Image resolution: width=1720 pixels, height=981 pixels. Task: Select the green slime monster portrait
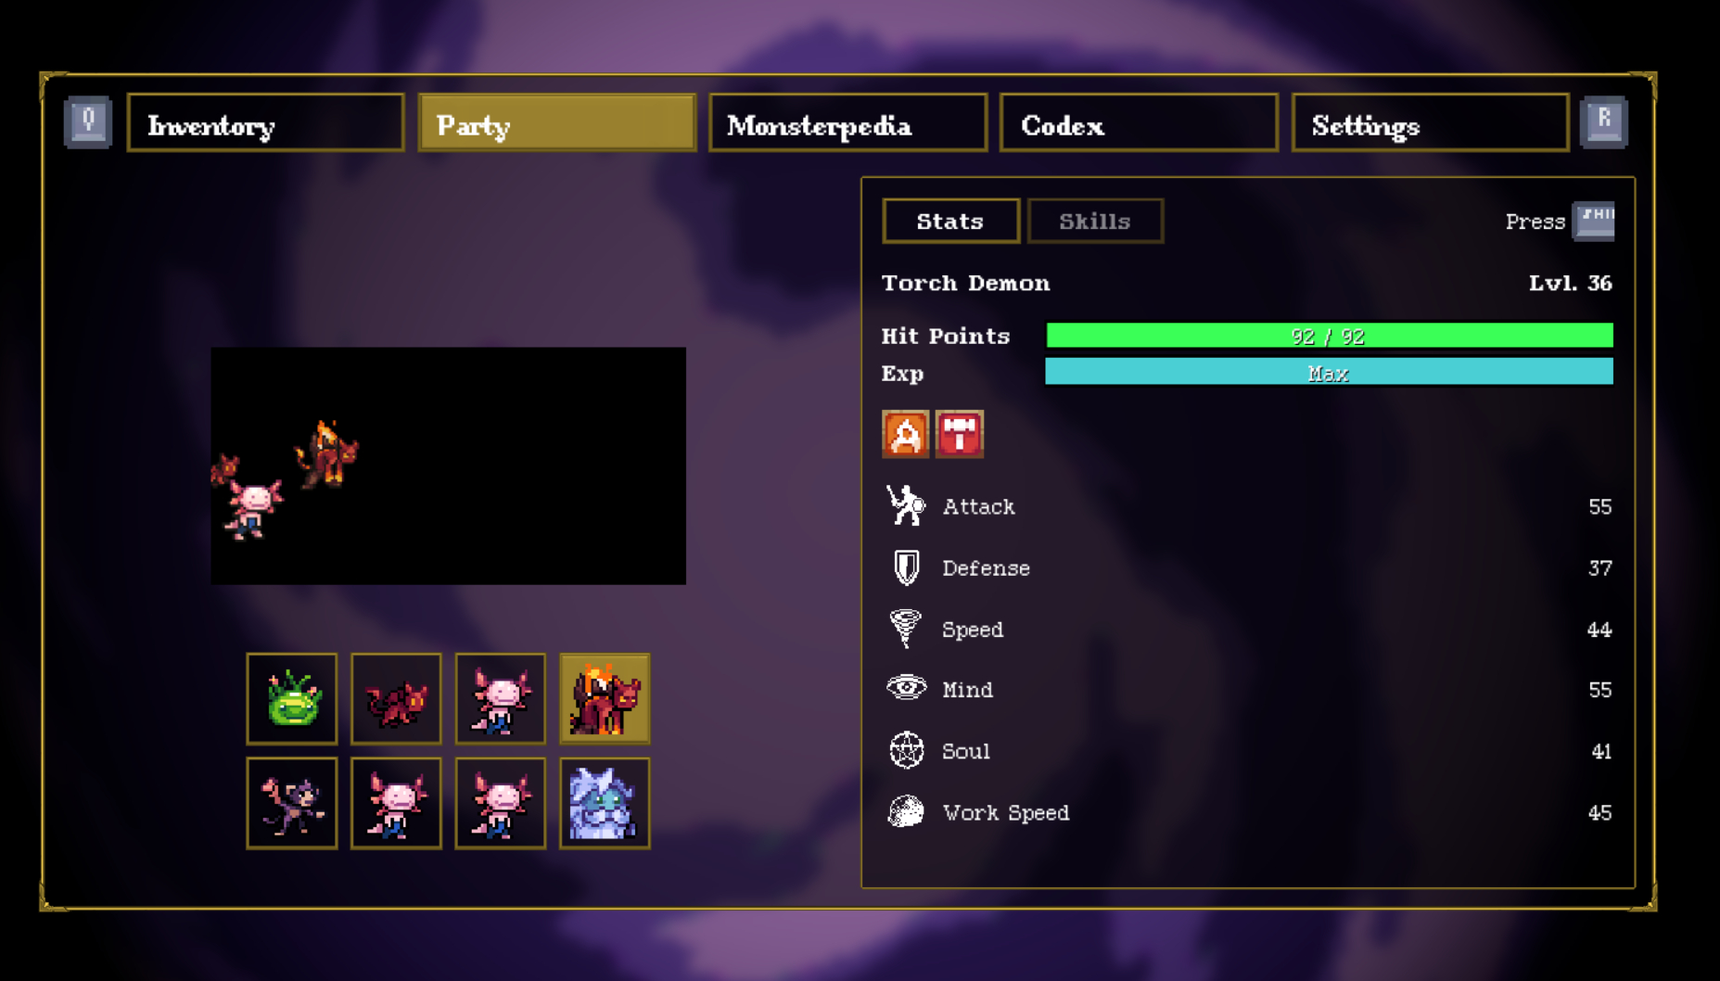[291, 698]
